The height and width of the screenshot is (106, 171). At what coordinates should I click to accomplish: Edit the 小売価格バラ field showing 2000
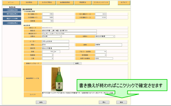point(48,17)
